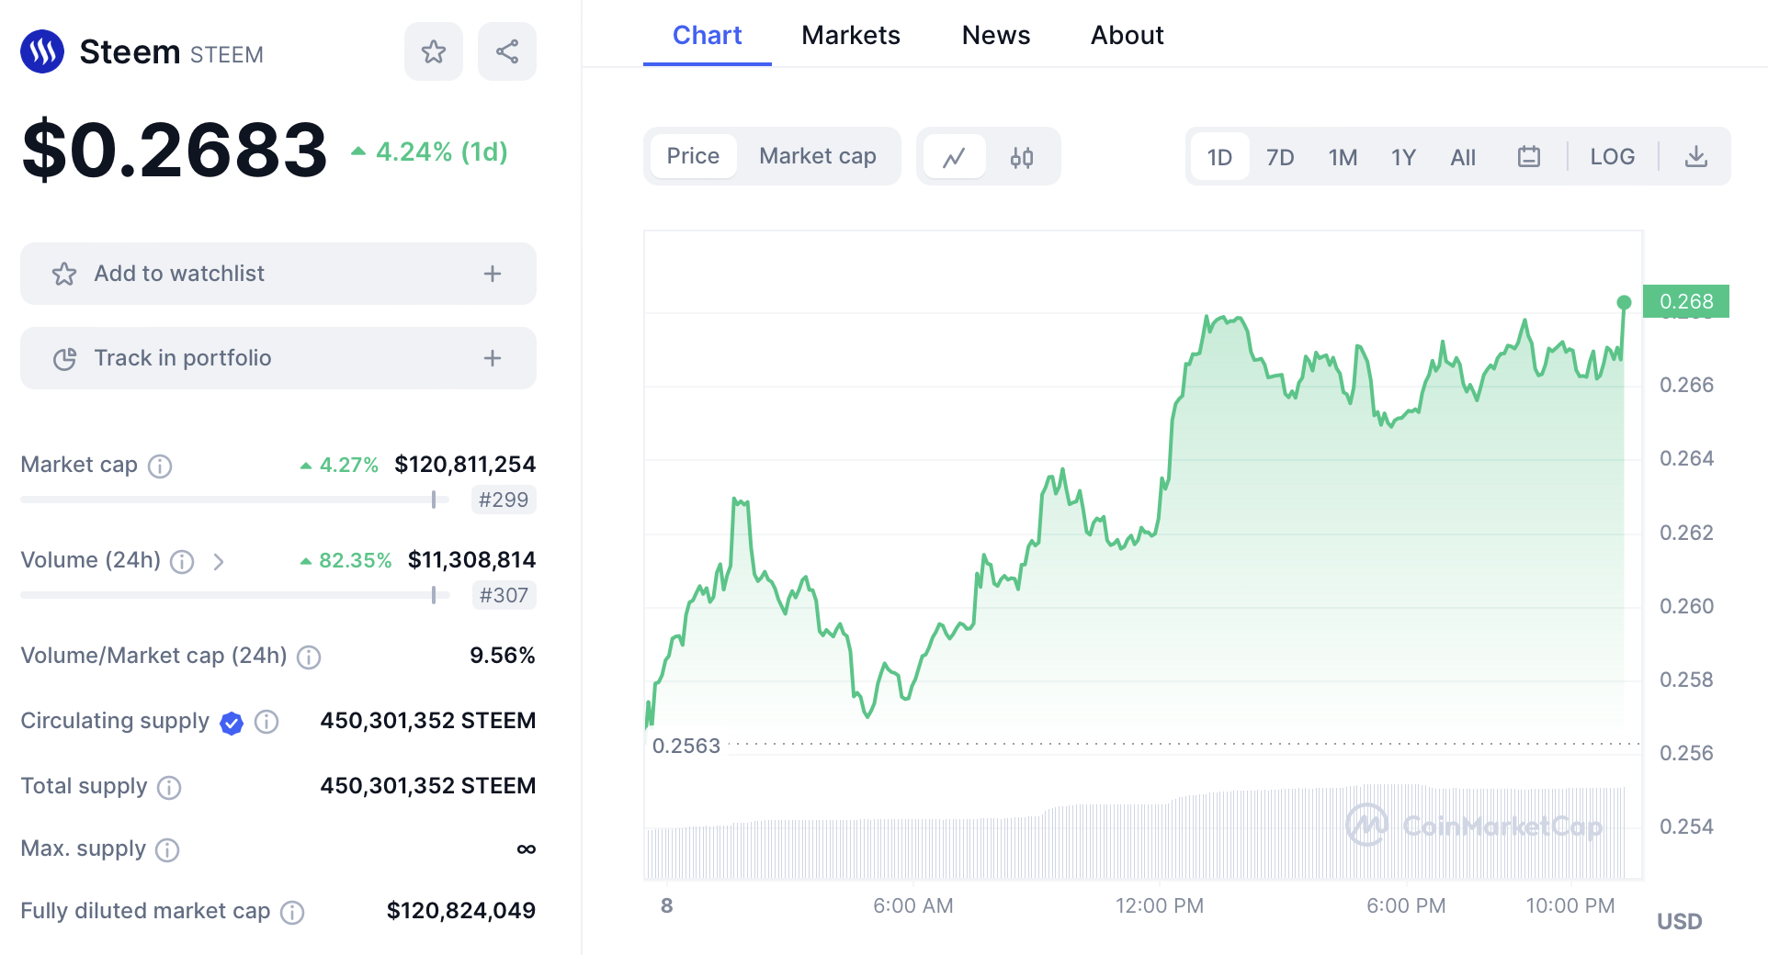Set the chart range to 7D
This screenshot has height=955, width=1768.
1279,157
